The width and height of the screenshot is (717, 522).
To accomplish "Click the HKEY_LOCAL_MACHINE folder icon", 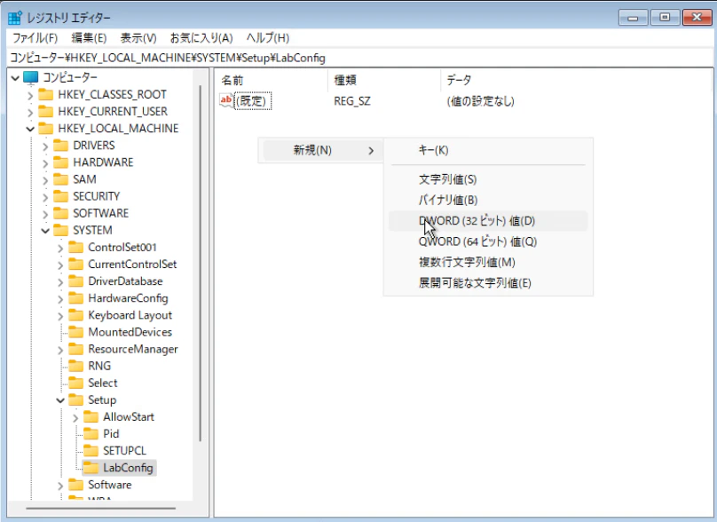I will click(45, 129).
